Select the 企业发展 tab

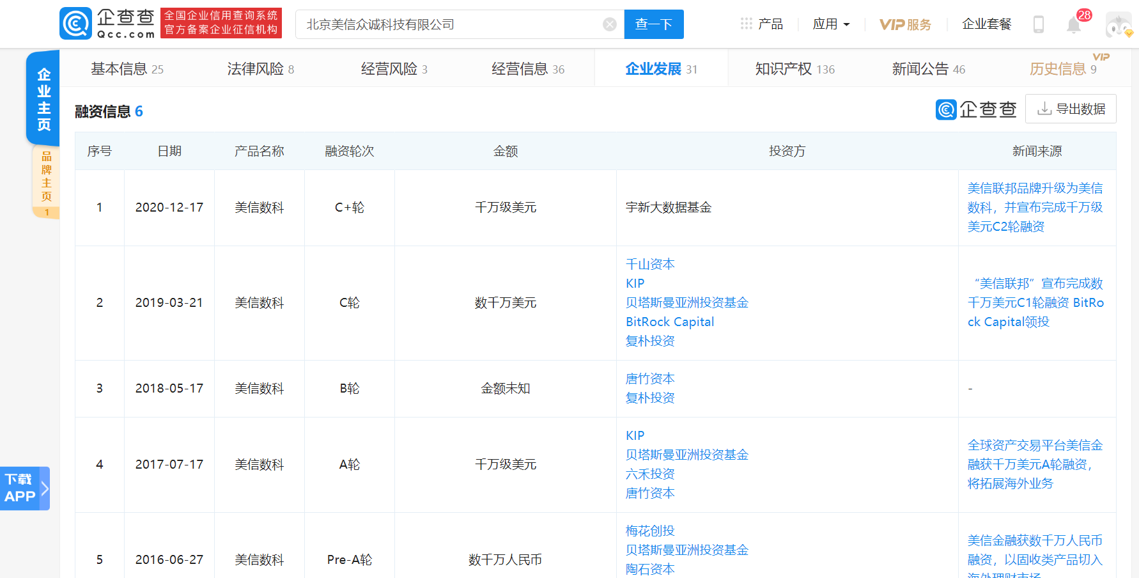(x=662, y=68)
